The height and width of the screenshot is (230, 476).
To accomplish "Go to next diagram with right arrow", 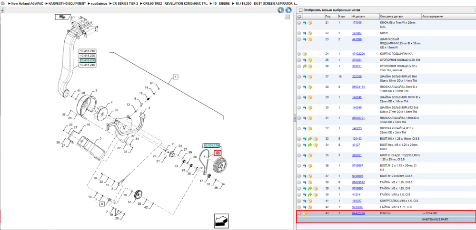I will (x=288, y=10).
